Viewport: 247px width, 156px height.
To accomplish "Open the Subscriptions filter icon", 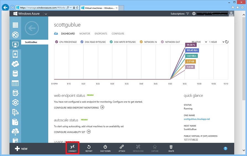I will click(x=188, y=14).
